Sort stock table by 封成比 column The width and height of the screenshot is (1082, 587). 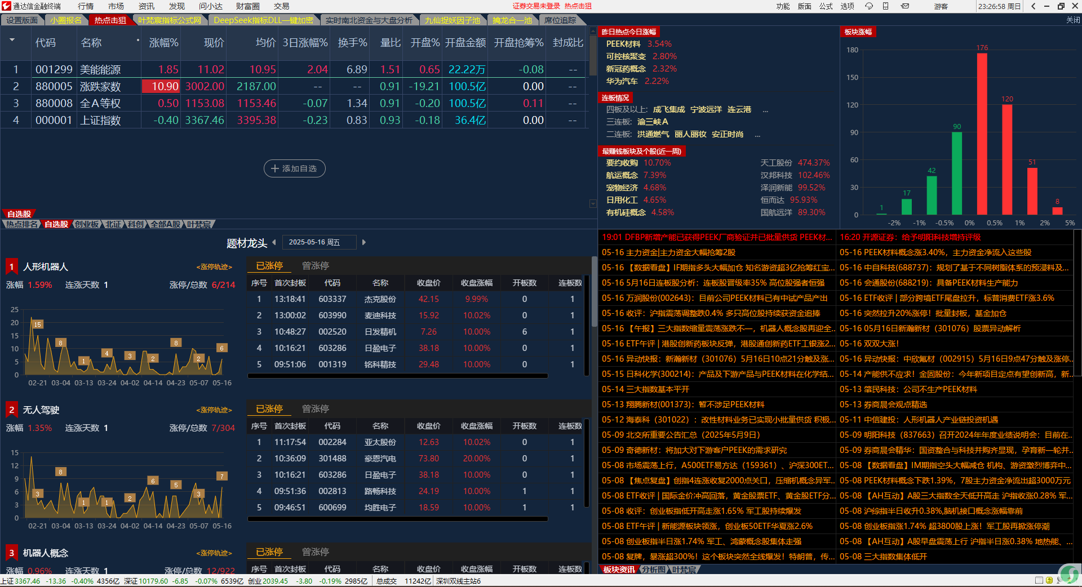(567, 43)
